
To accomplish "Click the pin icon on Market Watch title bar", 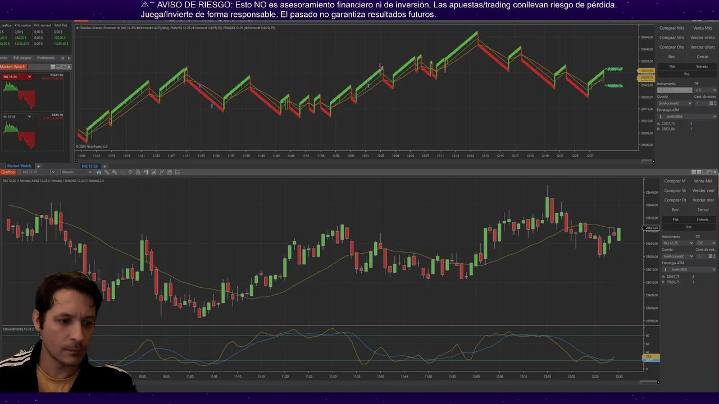I will 53,67.
